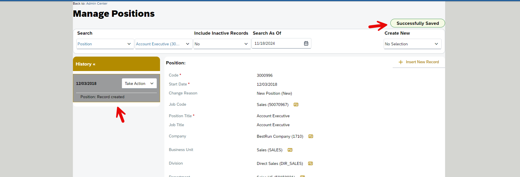Screen dimensions: 520x177
Task: Click the Job Title label
Action: point(177,125)
